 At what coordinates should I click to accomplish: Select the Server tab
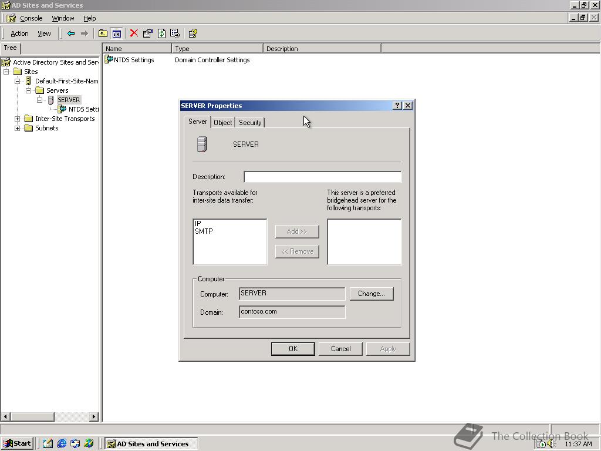point(197,122)
